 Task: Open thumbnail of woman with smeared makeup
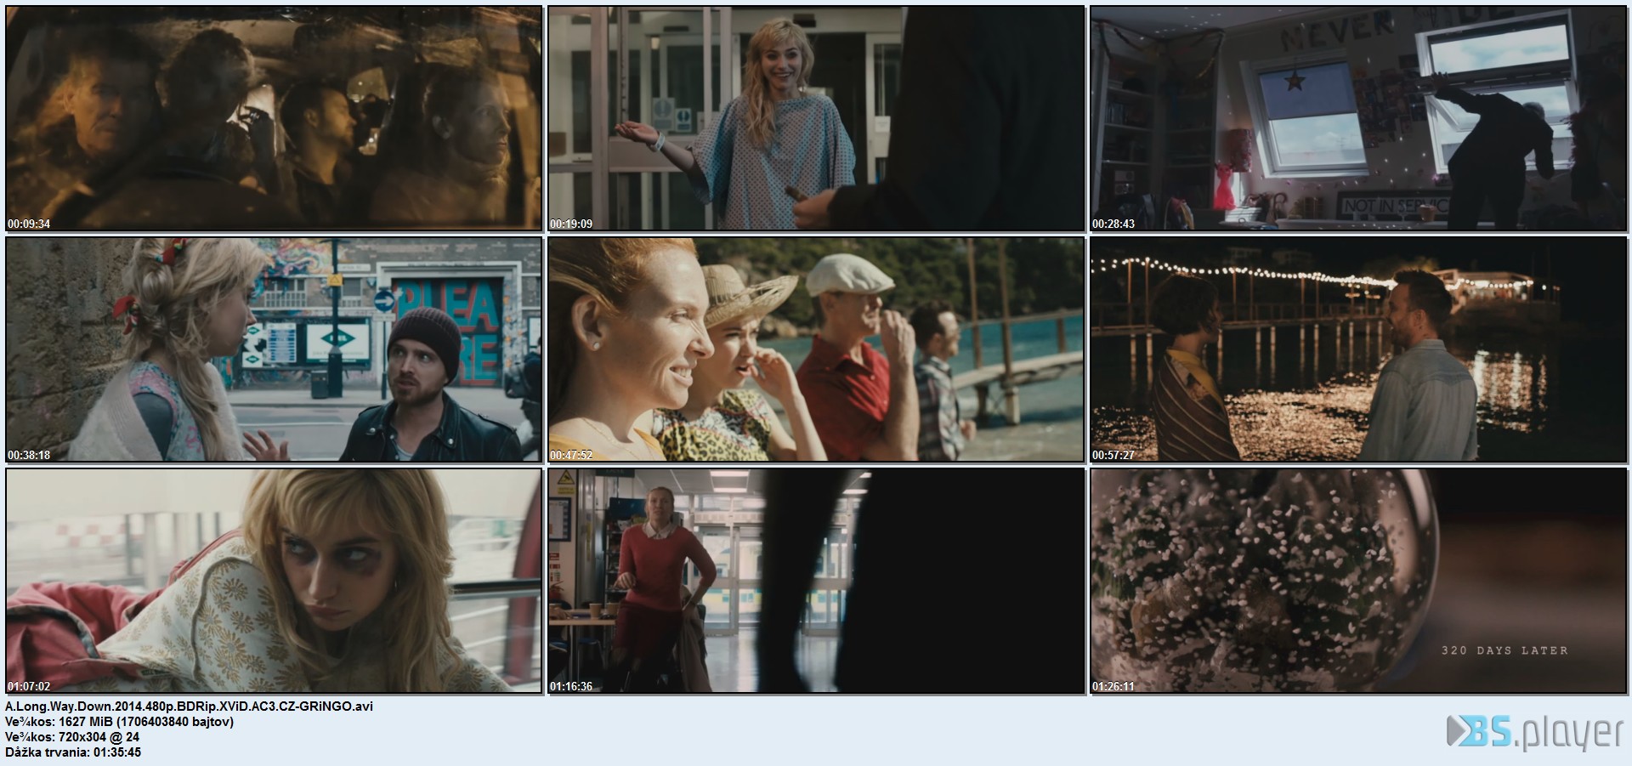[x=274, y=581]
